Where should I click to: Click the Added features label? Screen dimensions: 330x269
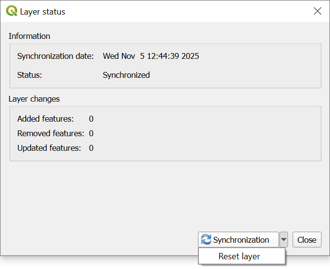[45, 119]
